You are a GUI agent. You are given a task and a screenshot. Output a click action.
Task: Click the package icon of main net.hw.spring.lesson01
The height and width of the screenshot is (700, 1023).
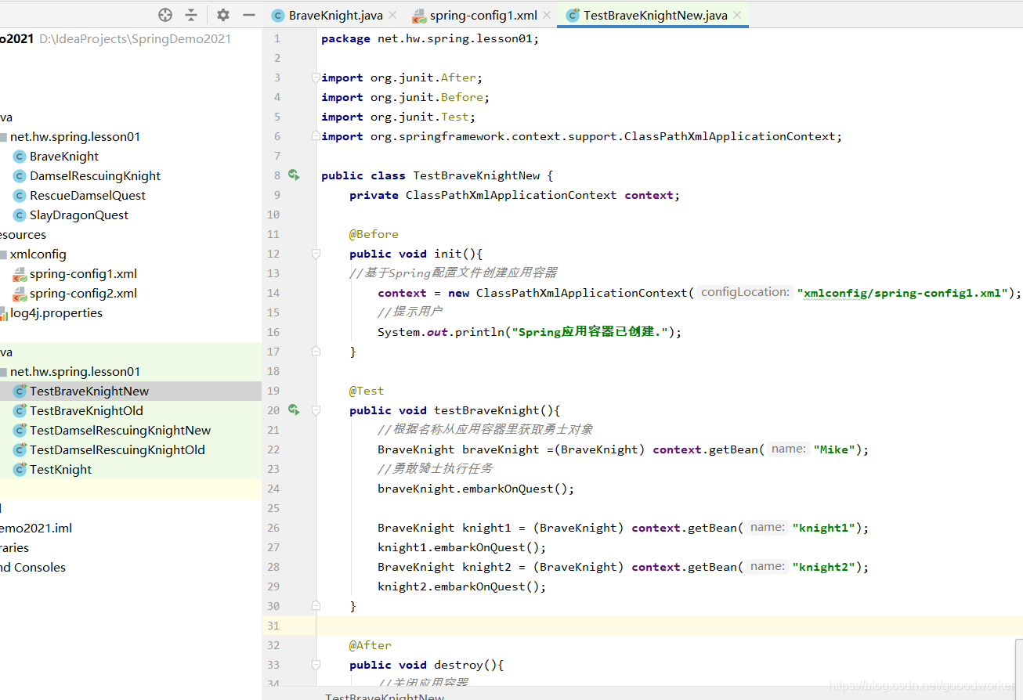pos(3,137)
